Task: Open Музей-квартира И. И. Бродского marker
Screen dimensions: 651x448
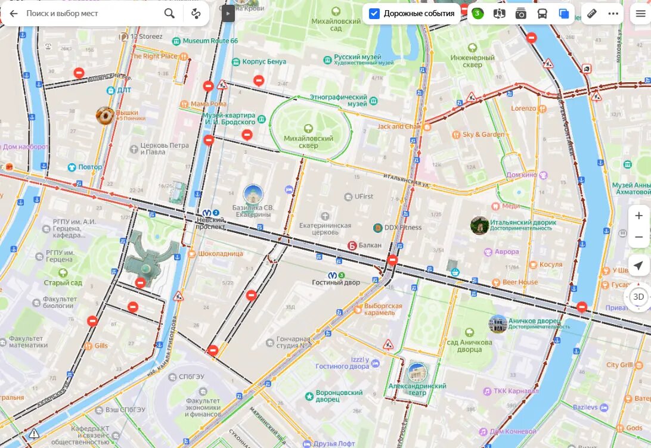Action: pos(262,120)
